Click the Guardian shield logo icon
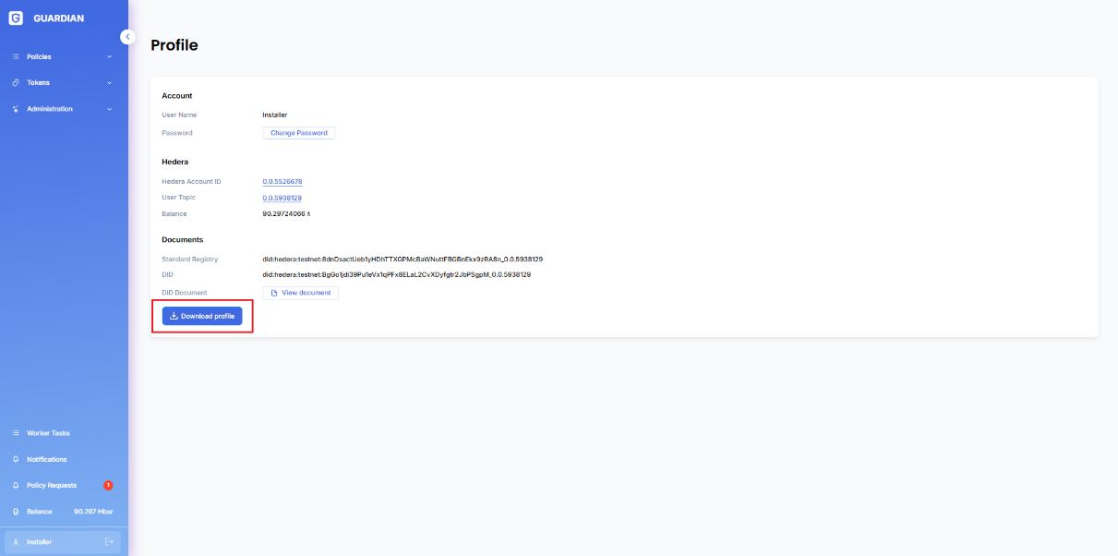The image size is (1118, 556). click(x=16, y=18)
